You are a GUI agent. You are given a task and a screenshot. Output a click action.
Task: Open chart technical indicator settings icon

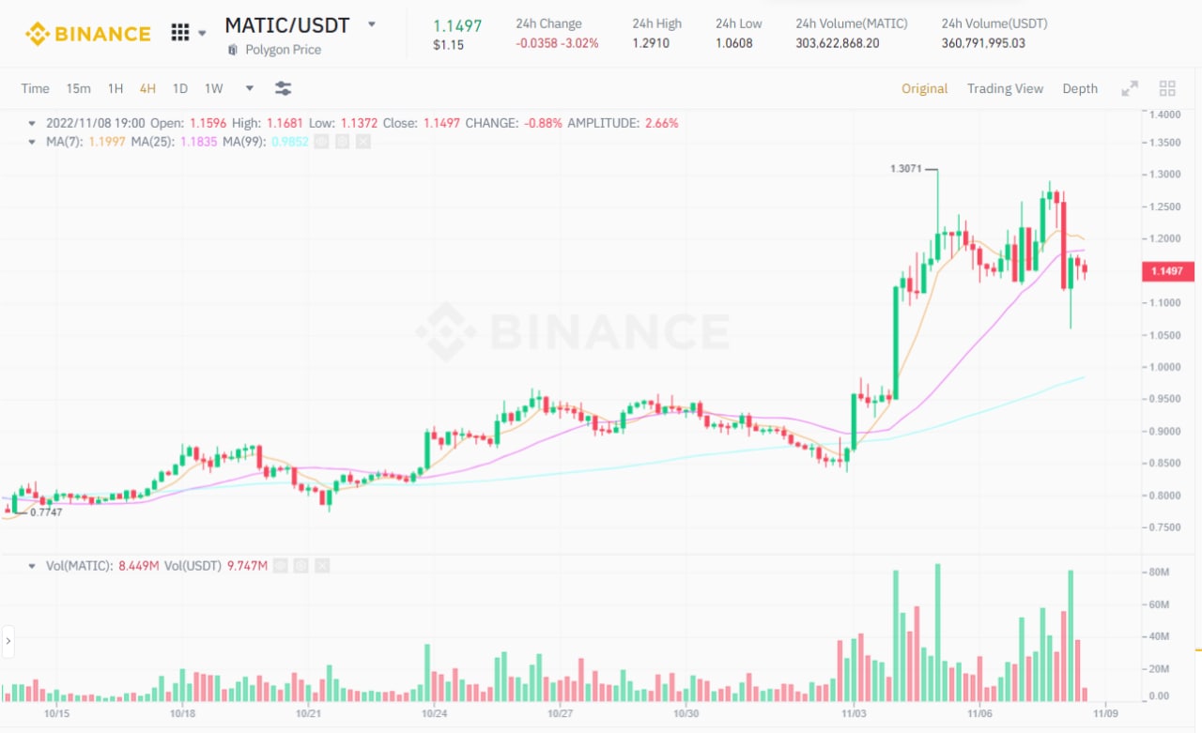click(x=283, y=88)
